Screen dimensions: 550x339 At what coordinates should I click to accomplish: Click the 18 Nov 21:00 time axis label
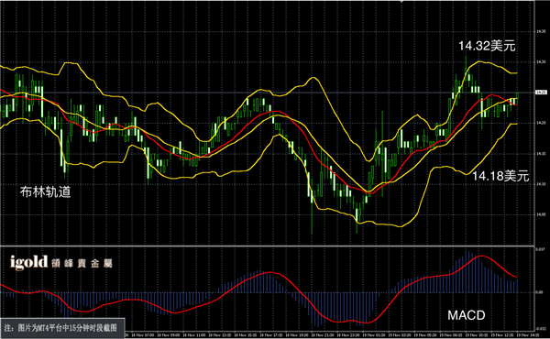[323, 335]
